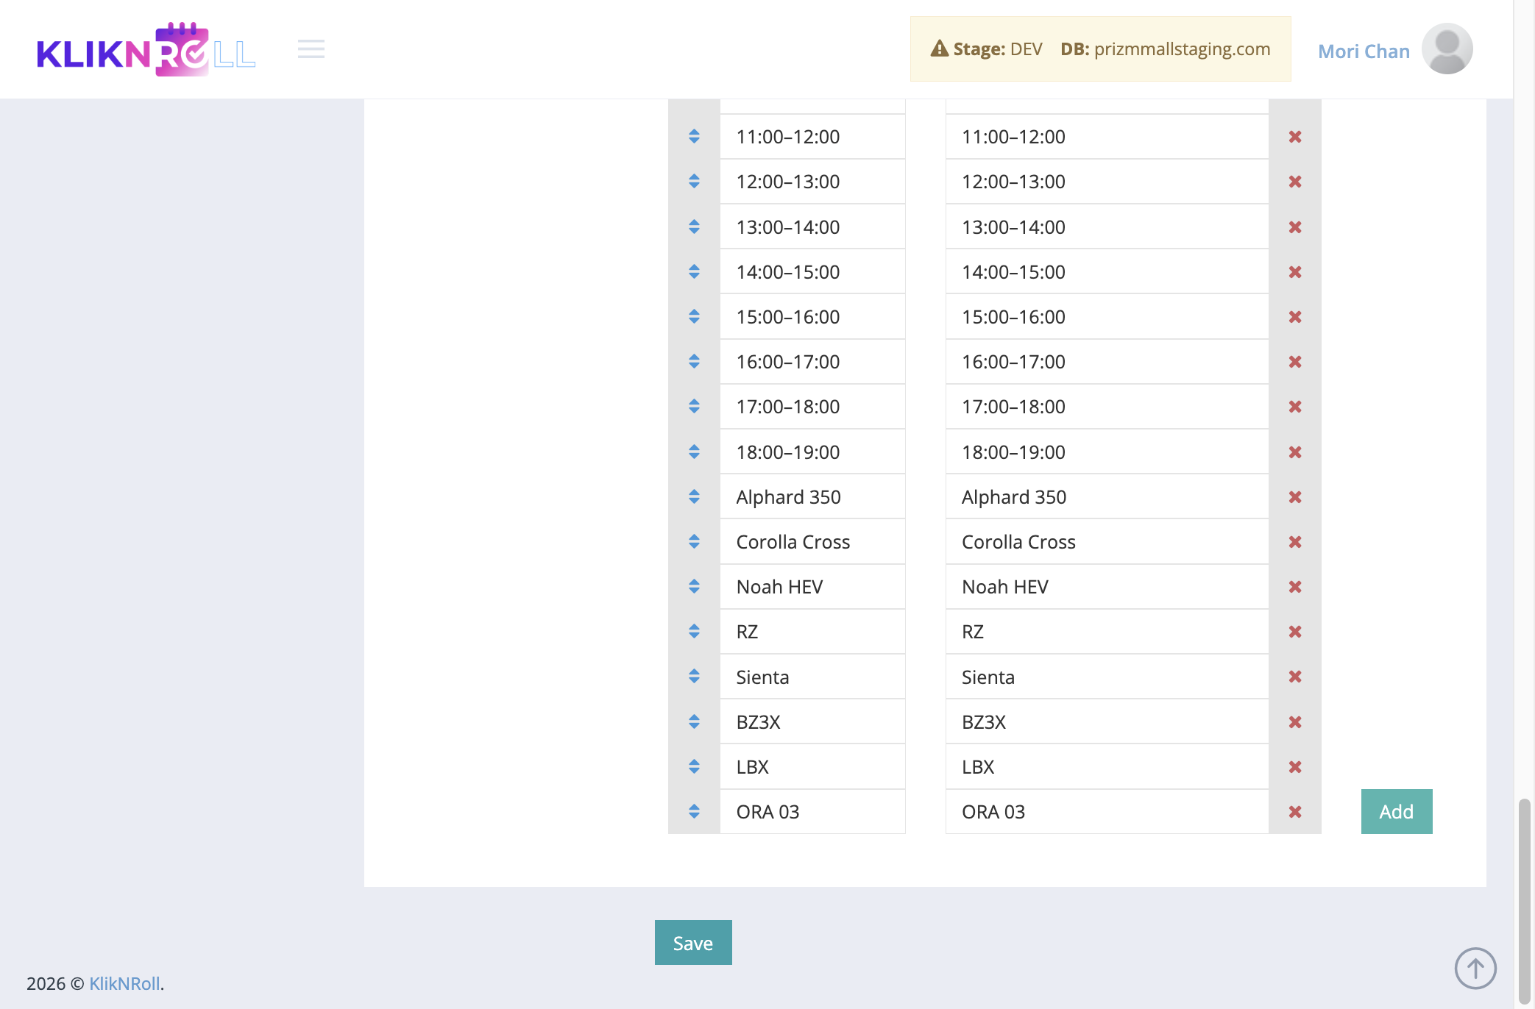Click the reorder handle for Sienta row

[694, 677]
